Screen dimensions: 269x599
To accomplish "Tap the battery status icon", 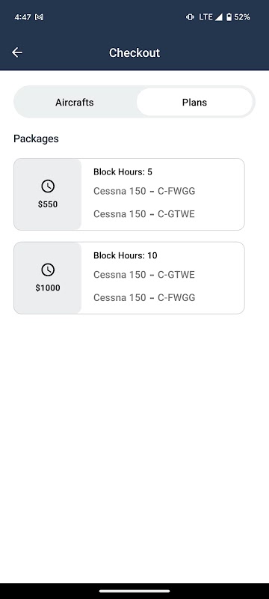I will pos(229,17).
